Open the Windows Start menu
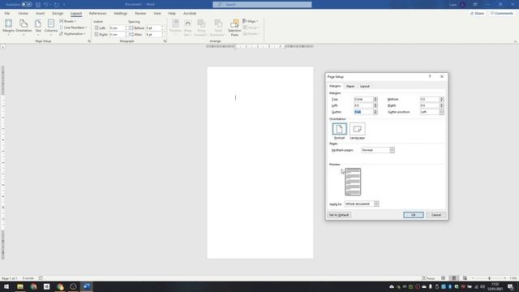 pyautogui.click(x=6, y=286)
